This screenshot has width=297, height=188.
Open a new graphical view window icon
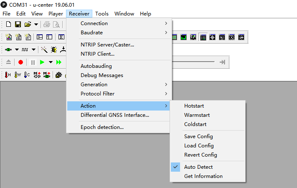[9, 37]
